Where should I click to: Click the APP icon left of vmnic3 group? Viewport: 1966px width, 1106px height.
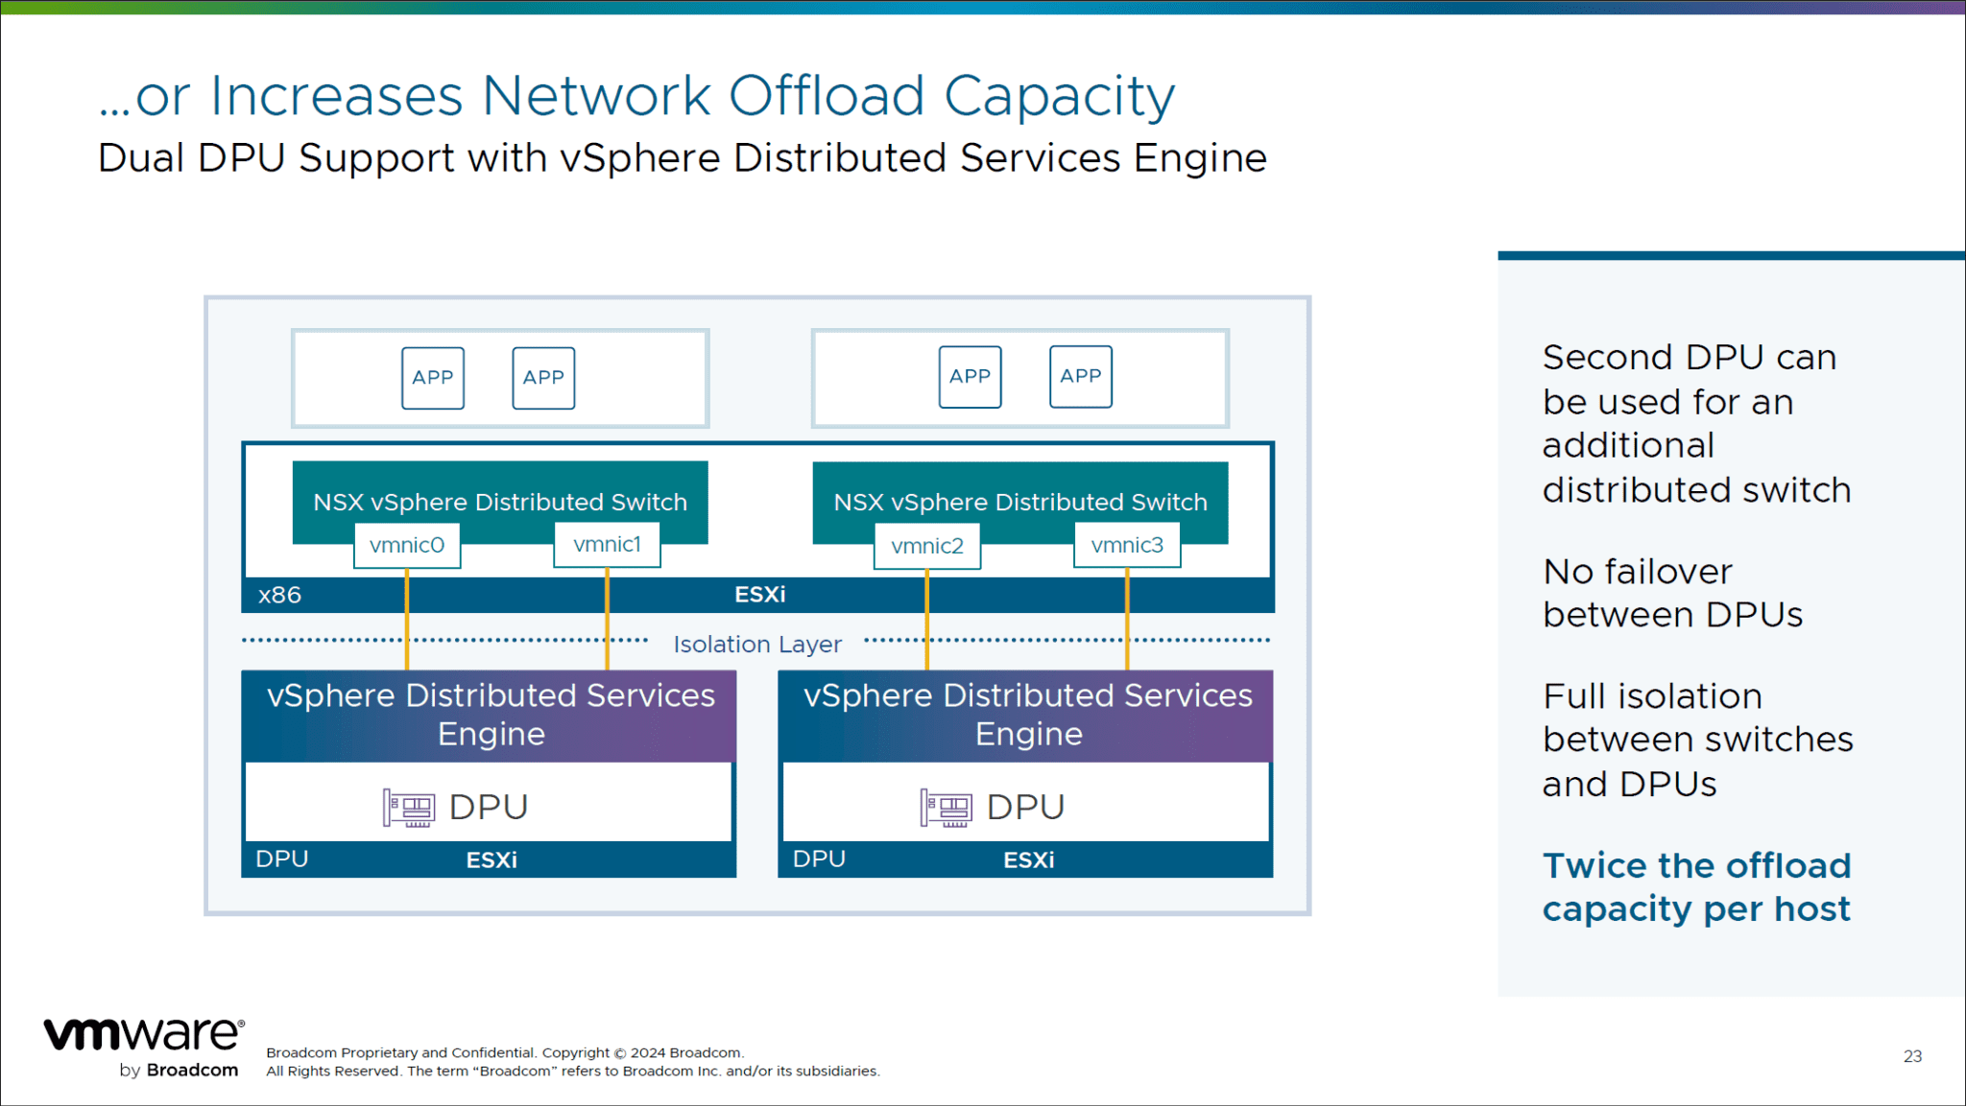point(970,376)
